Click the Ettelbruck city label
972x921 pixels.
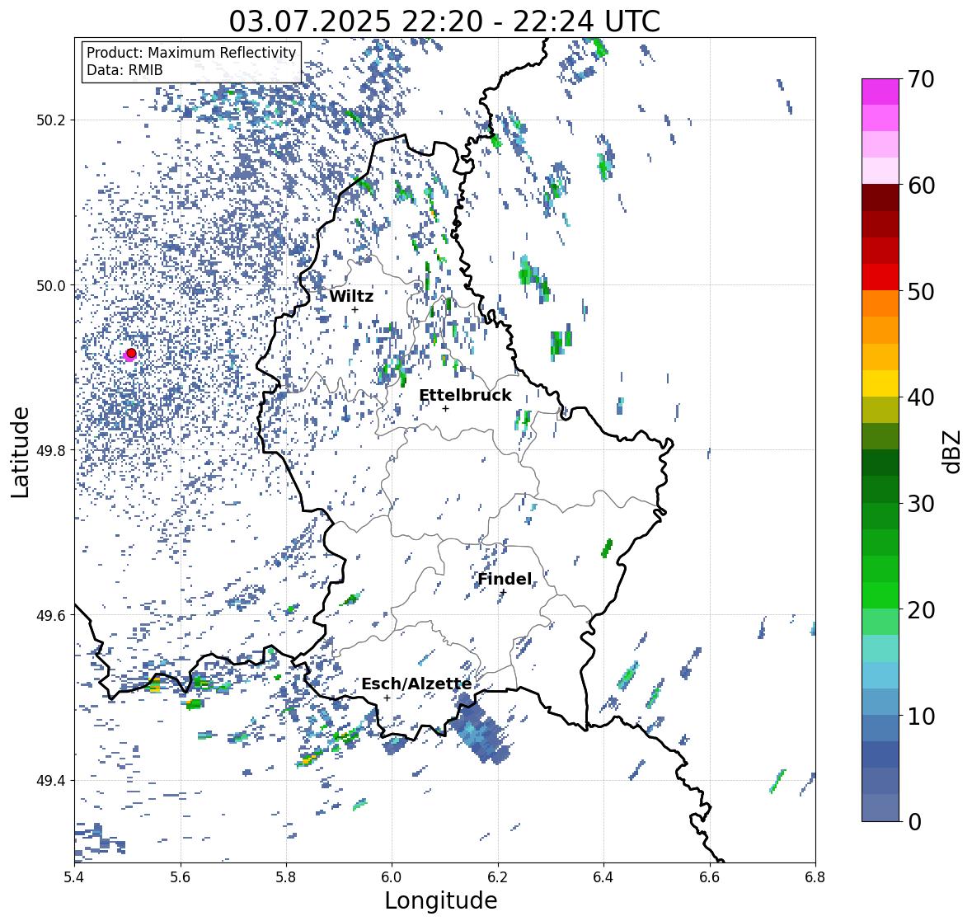pos(465,395)
